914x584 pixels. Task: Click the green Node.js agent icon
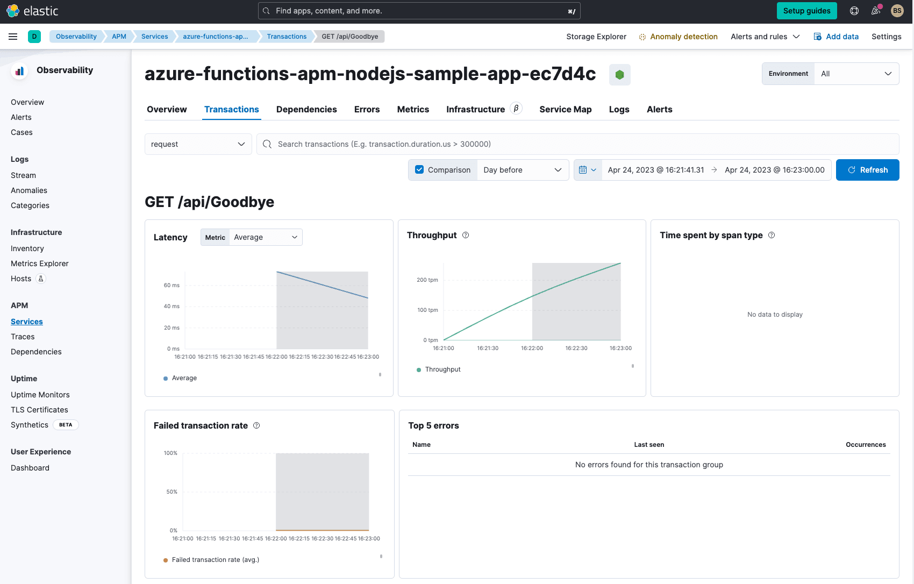click(619, 75)
